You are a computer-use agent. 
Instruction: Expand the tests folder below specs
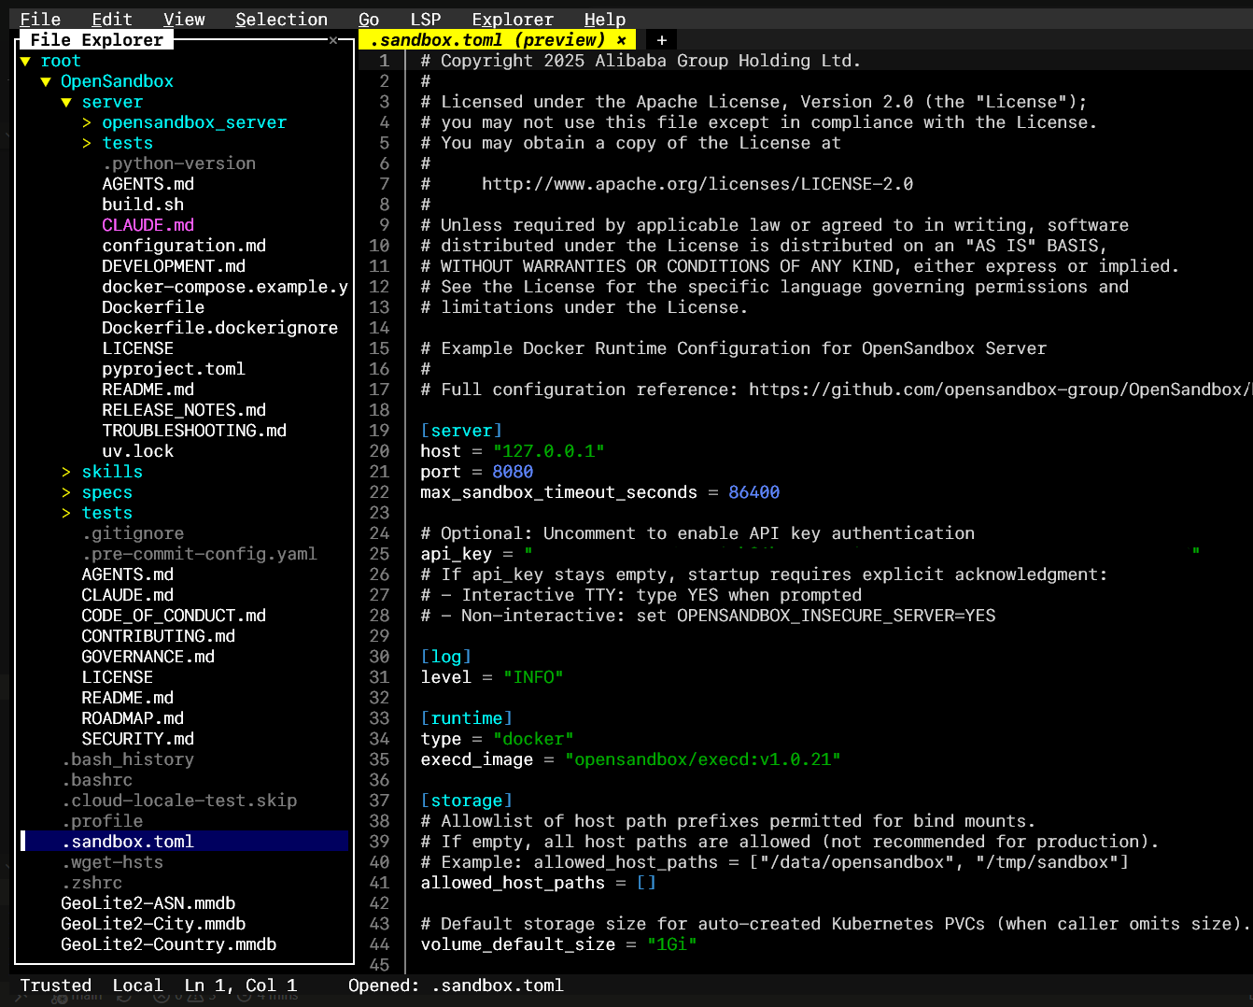66,513
